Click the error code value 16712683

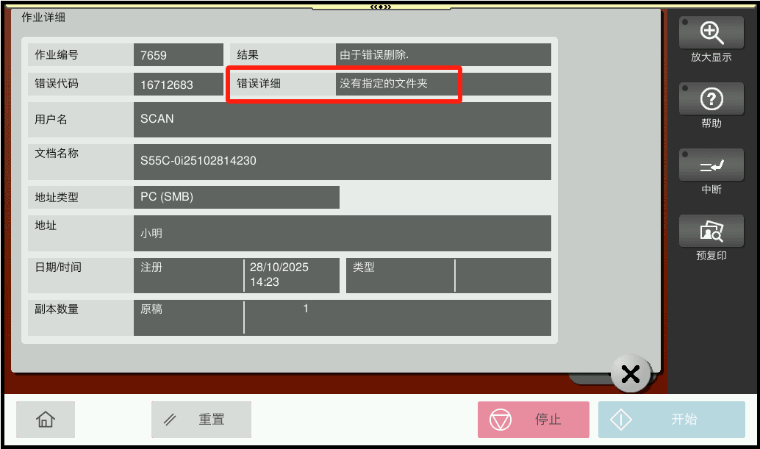178,85
